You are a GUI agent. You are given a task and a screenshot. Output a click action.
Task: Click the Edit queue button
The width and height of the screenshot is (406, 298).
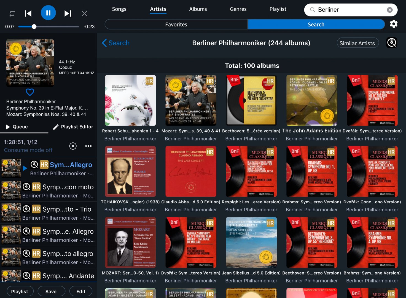(x=81, y=291)
